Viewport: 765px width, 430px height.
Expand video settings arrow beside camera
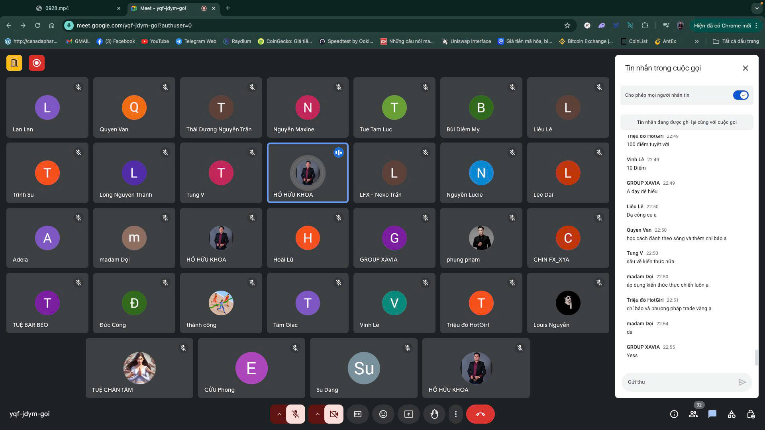coord(317,414)
